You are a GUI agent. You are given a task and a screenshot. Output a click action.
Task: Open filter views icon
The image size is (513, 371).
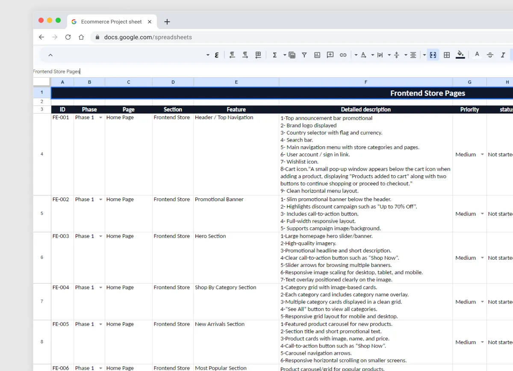(292, 55)
